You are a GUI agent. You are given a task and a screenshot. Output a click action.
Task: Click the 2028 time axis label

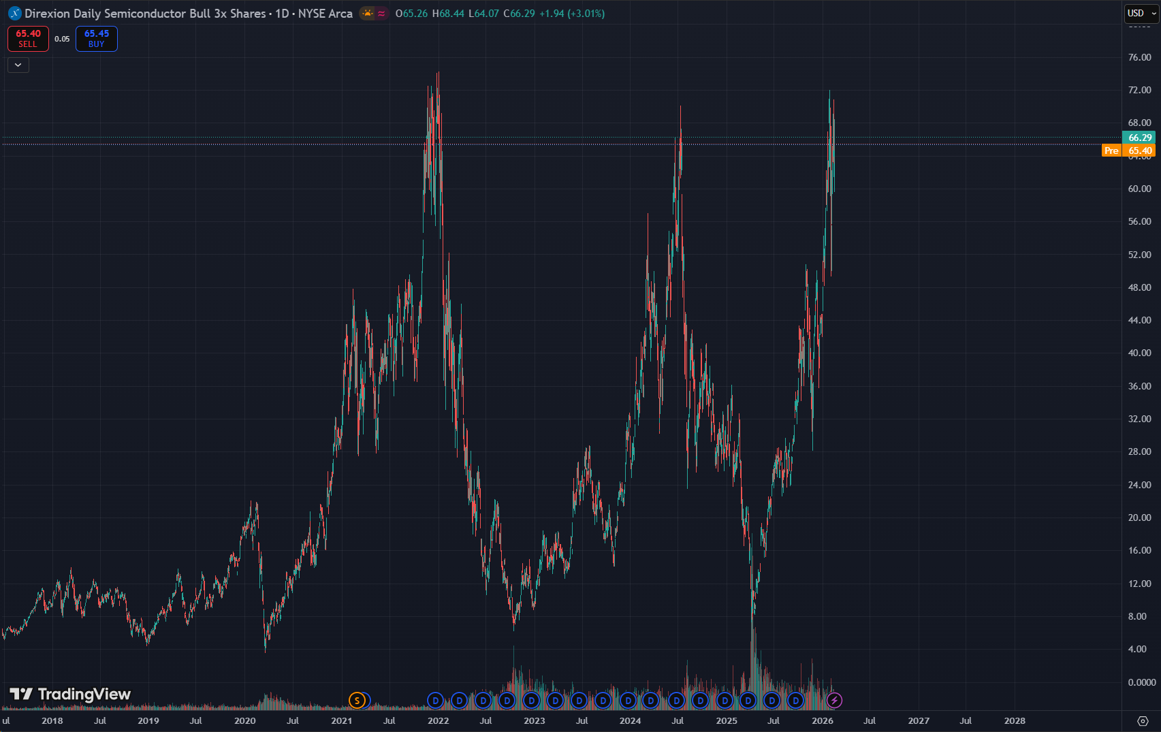click(x=1015, y=720)
